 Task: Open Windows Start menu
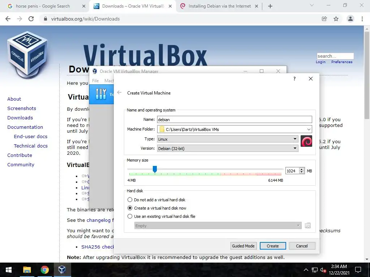click(9, 270)
